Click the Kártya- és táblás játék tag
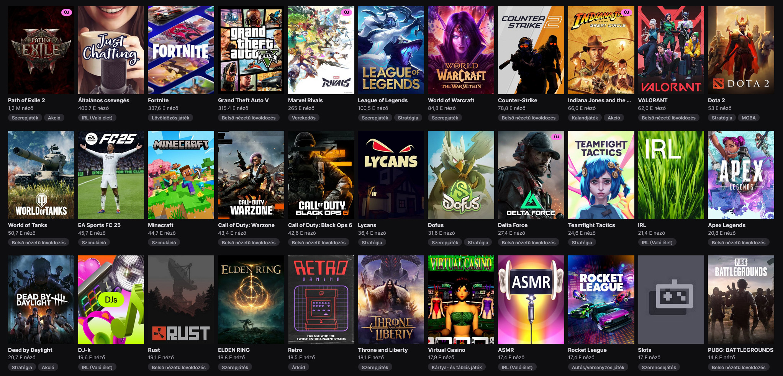The height and width of the screenshot is (376, 783). (x=457, y=368)
